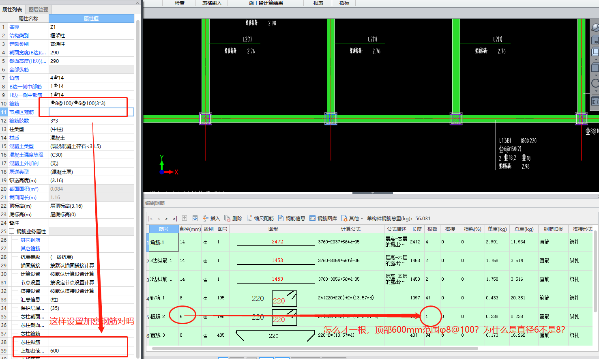
Task: Click the 计算公式 column header
Action: (350, 229)
